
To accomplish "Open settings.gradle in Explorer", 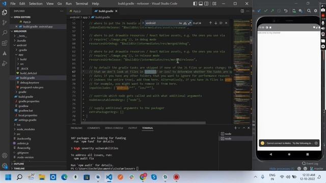I will pyautogui.click(x=27, y=120).
